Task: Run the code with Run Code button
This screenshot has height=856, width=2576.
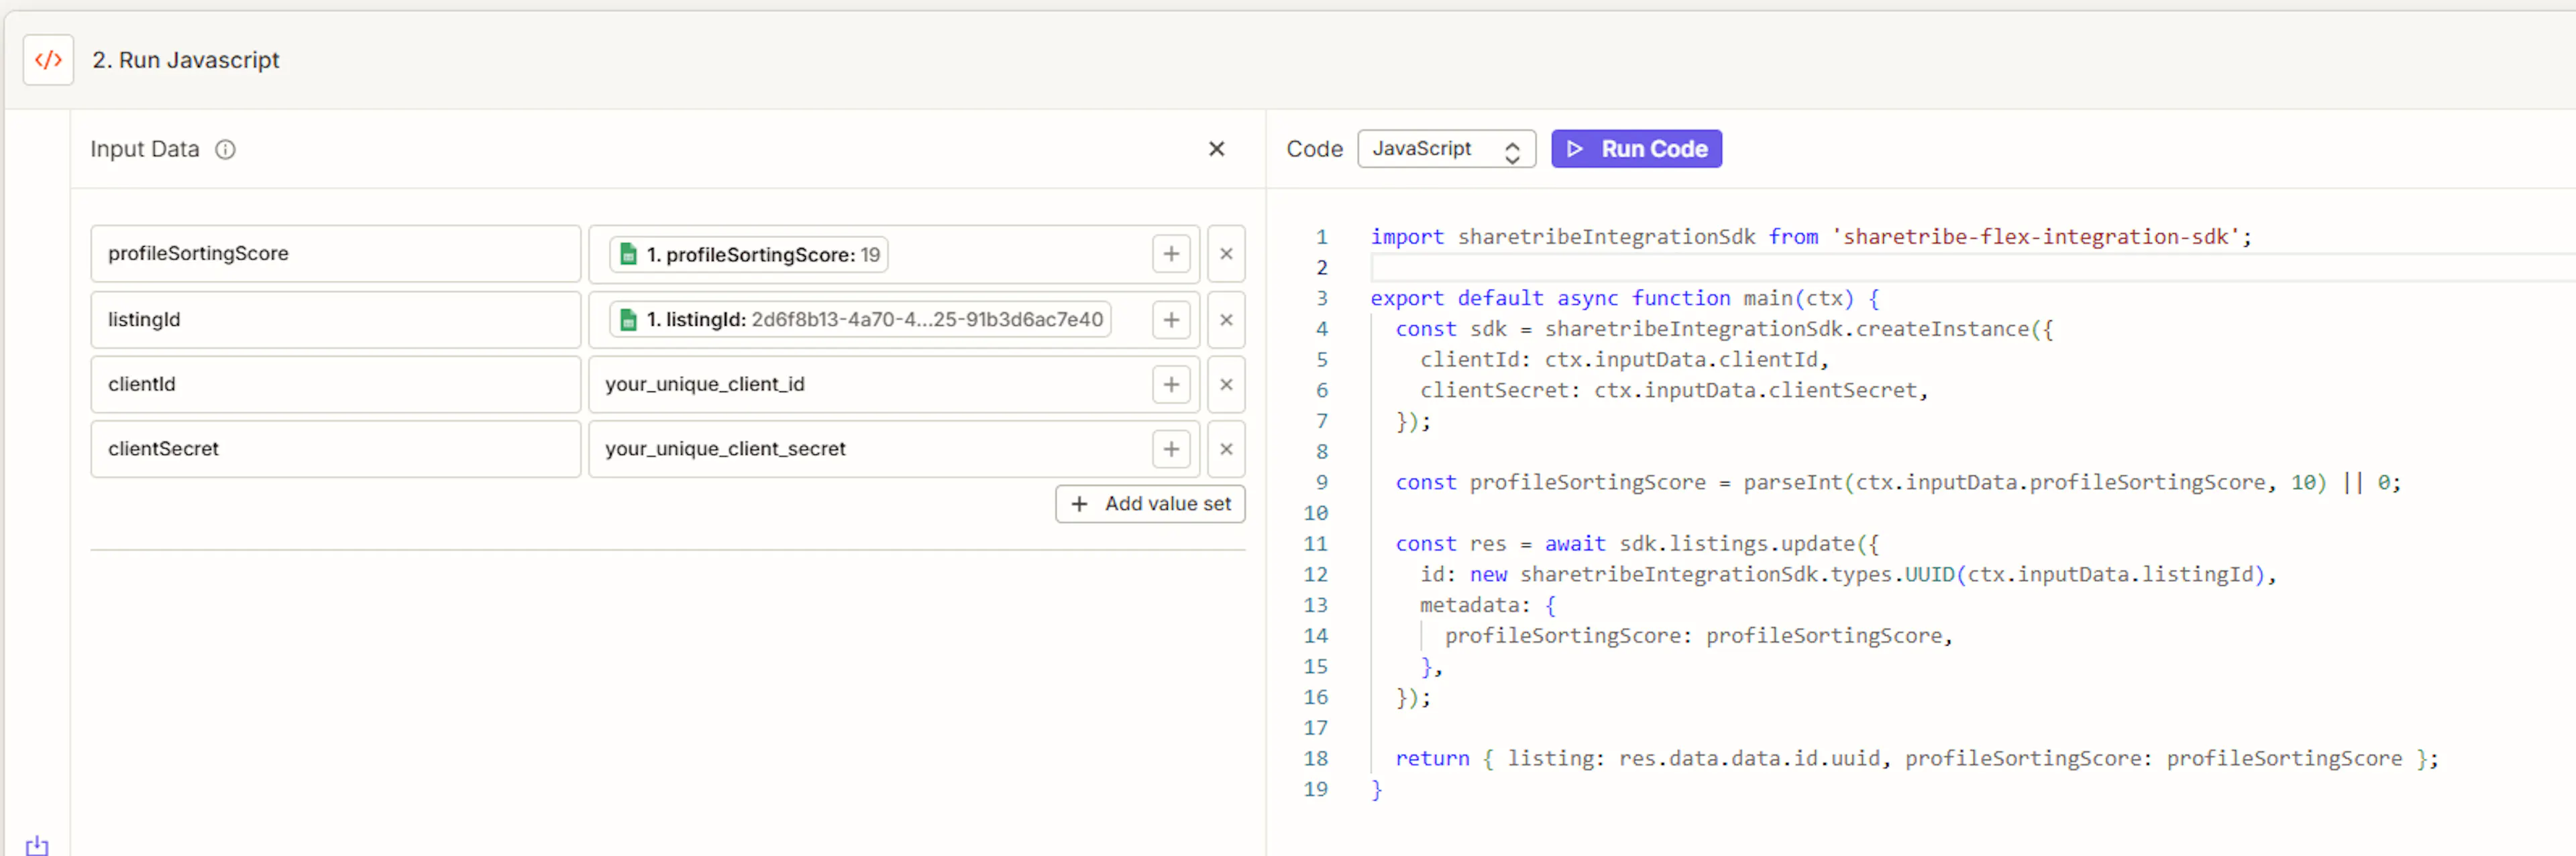Action: [x=1636, y=149]
